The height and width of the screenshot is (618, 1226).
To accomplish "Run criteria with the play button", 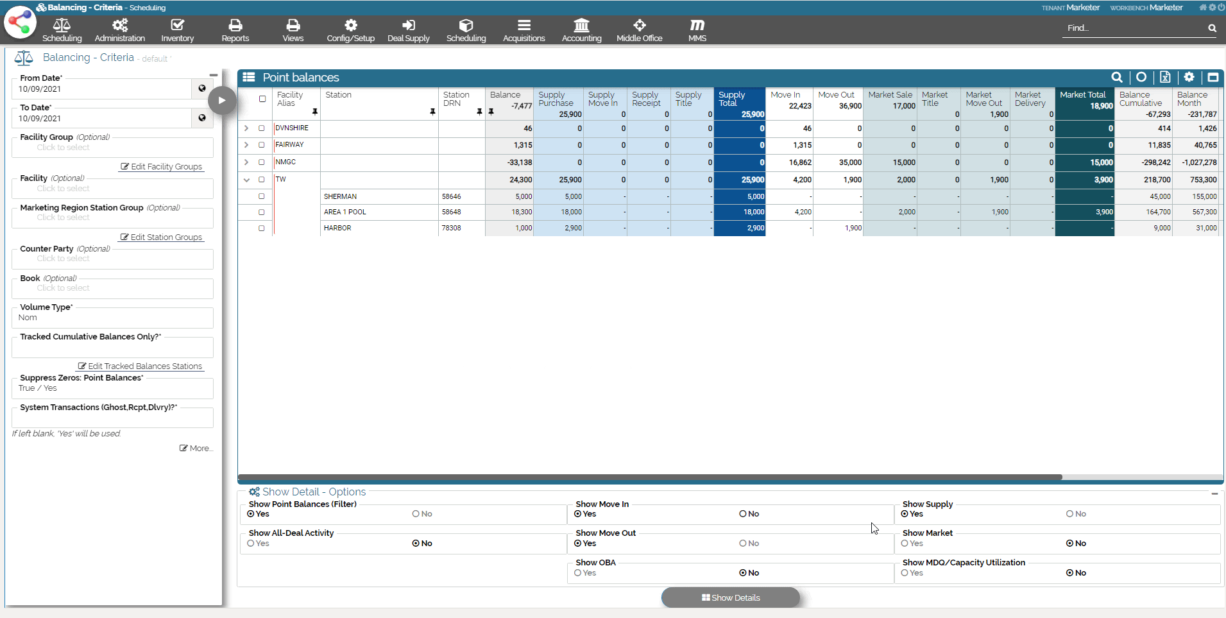I will [222, 100].
